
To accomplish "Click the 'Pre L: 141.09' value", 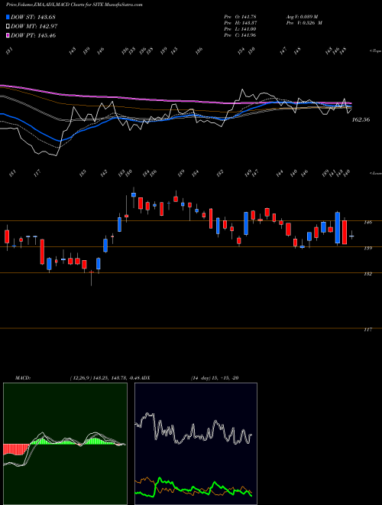I will click(x=240, y=29).
